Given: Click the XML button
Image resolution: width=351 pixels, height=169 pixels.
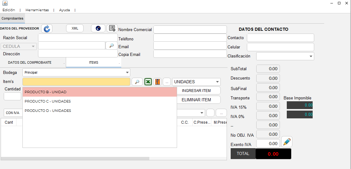Looking at the screenshot, I should [x=75, y=28].
